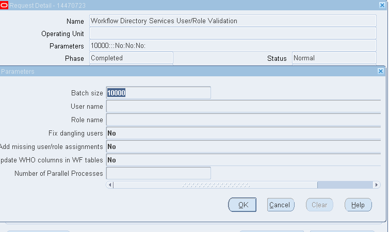This screenshot has width=389, height=232.
Task: Click the Clear button
Action: (319, 205)
